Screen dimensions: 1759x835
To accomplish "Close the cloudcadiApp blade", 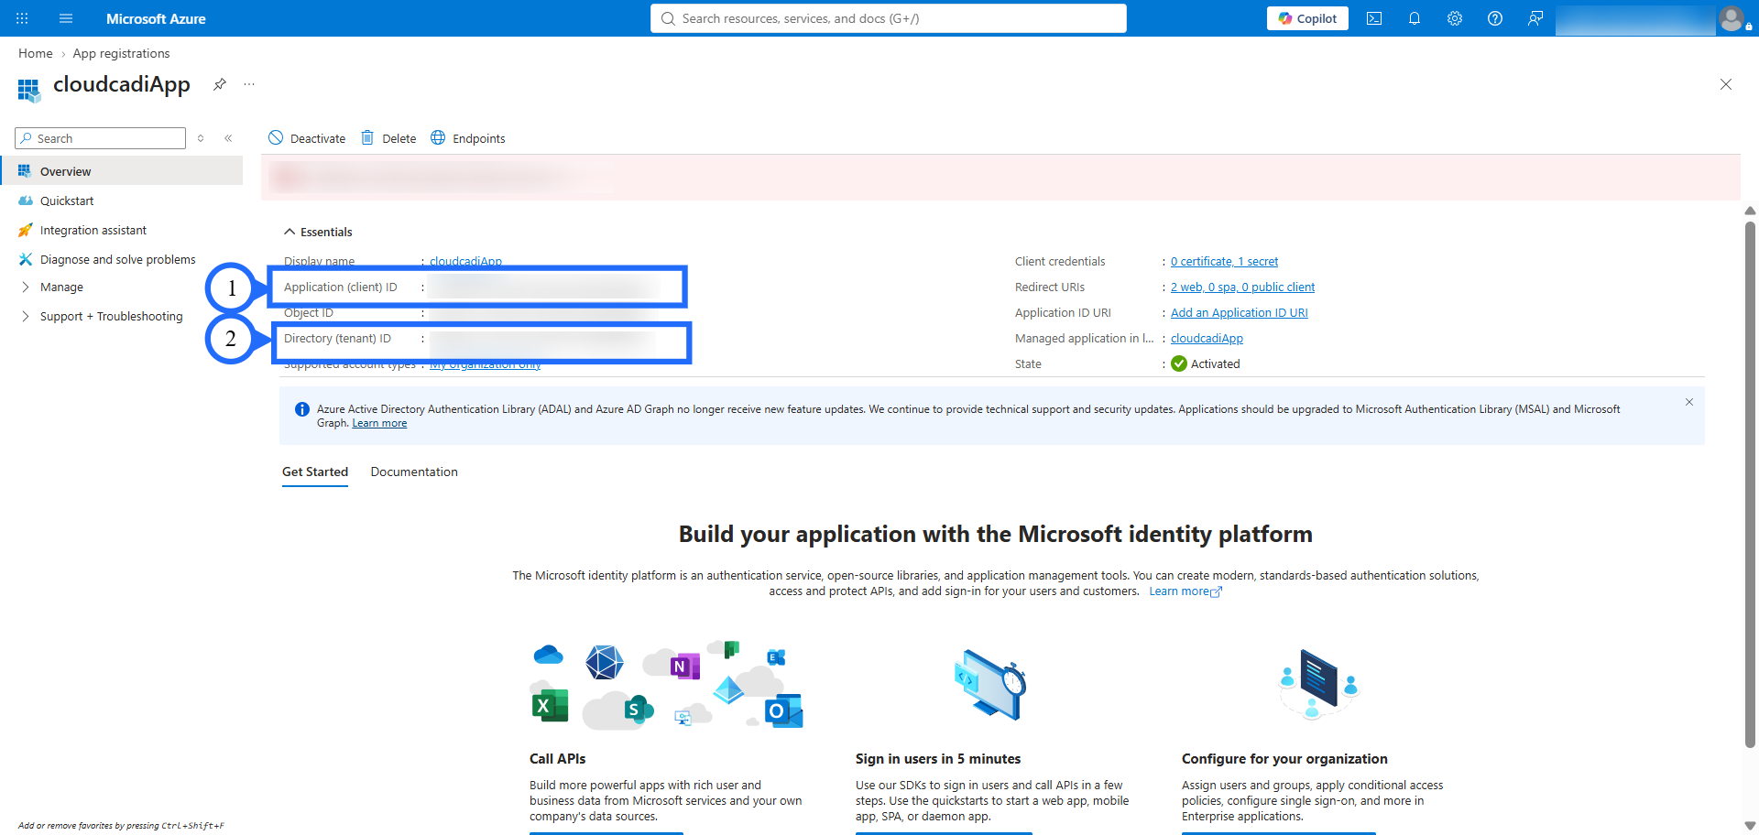I will pyautogui.click(x=1726, y=84).
